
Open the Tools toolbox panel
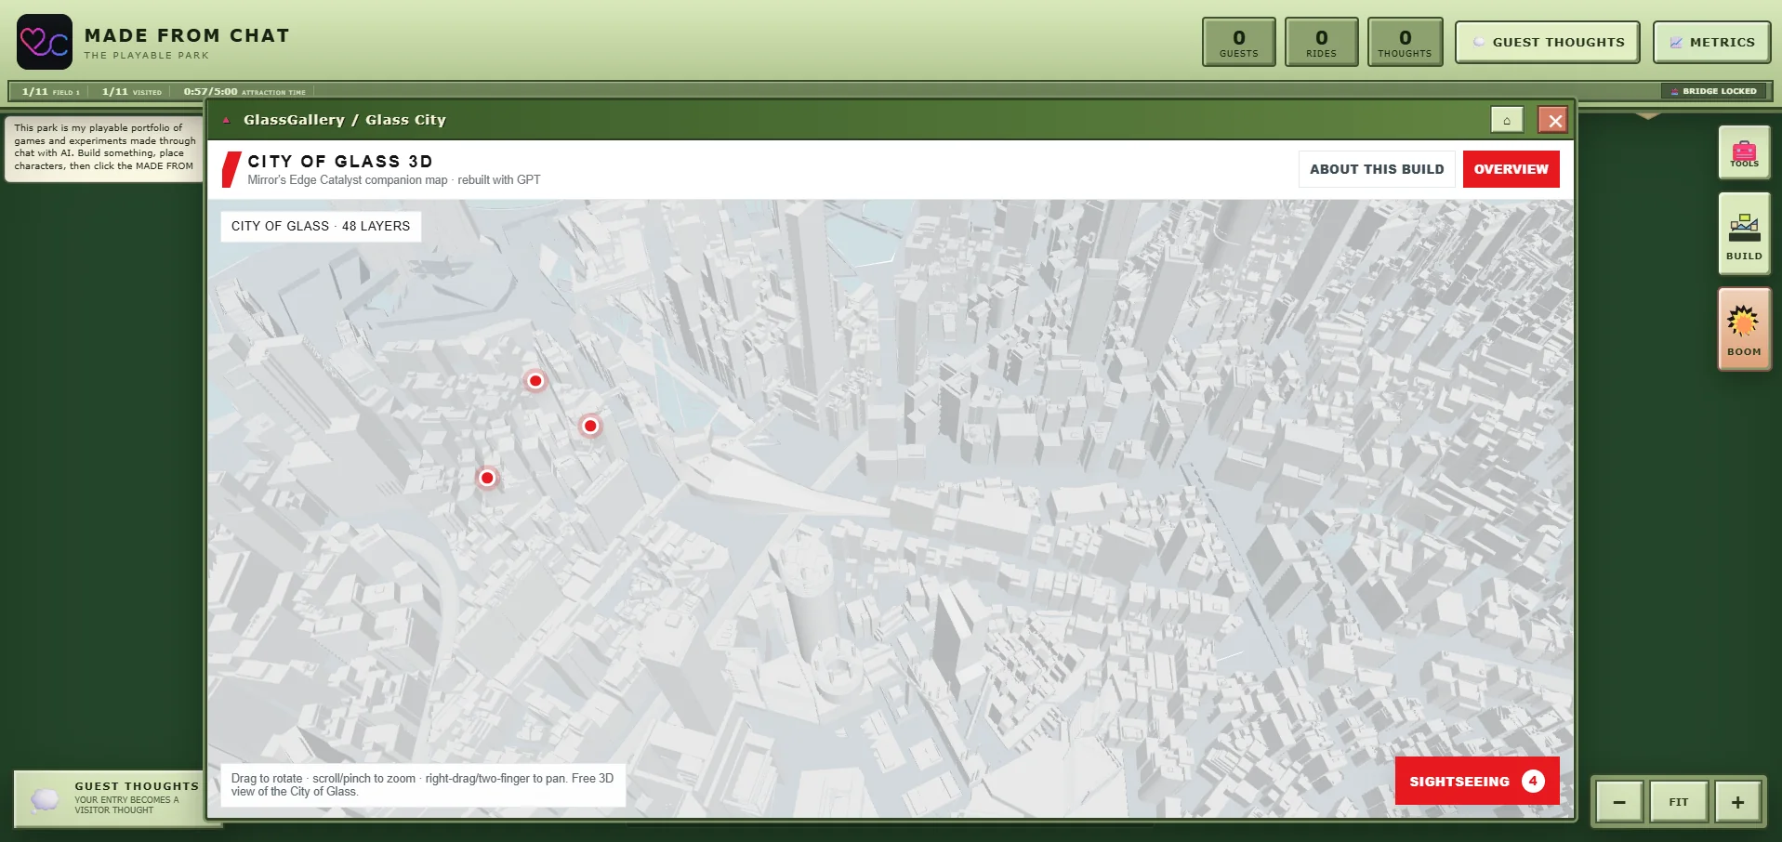[1744, 152]
